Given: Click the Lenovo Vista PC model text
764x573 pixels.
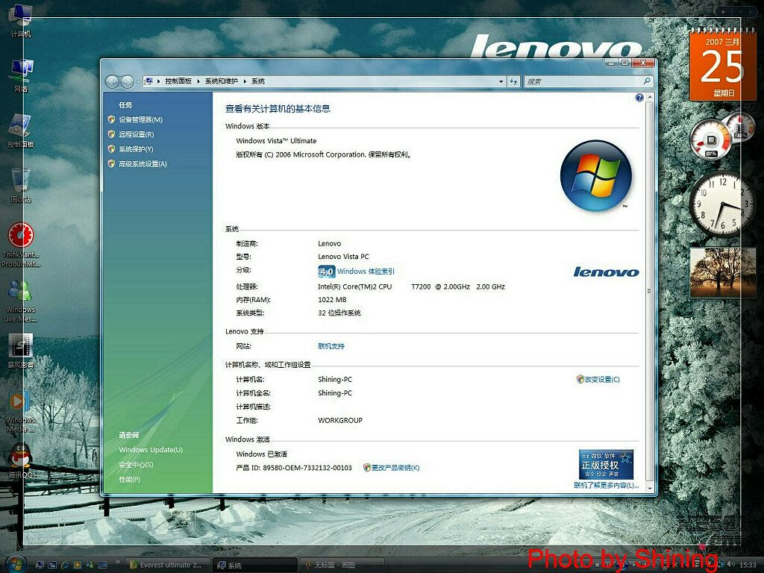Looking at the screenshot, I should pyautogui.click(x=343, y=257).
